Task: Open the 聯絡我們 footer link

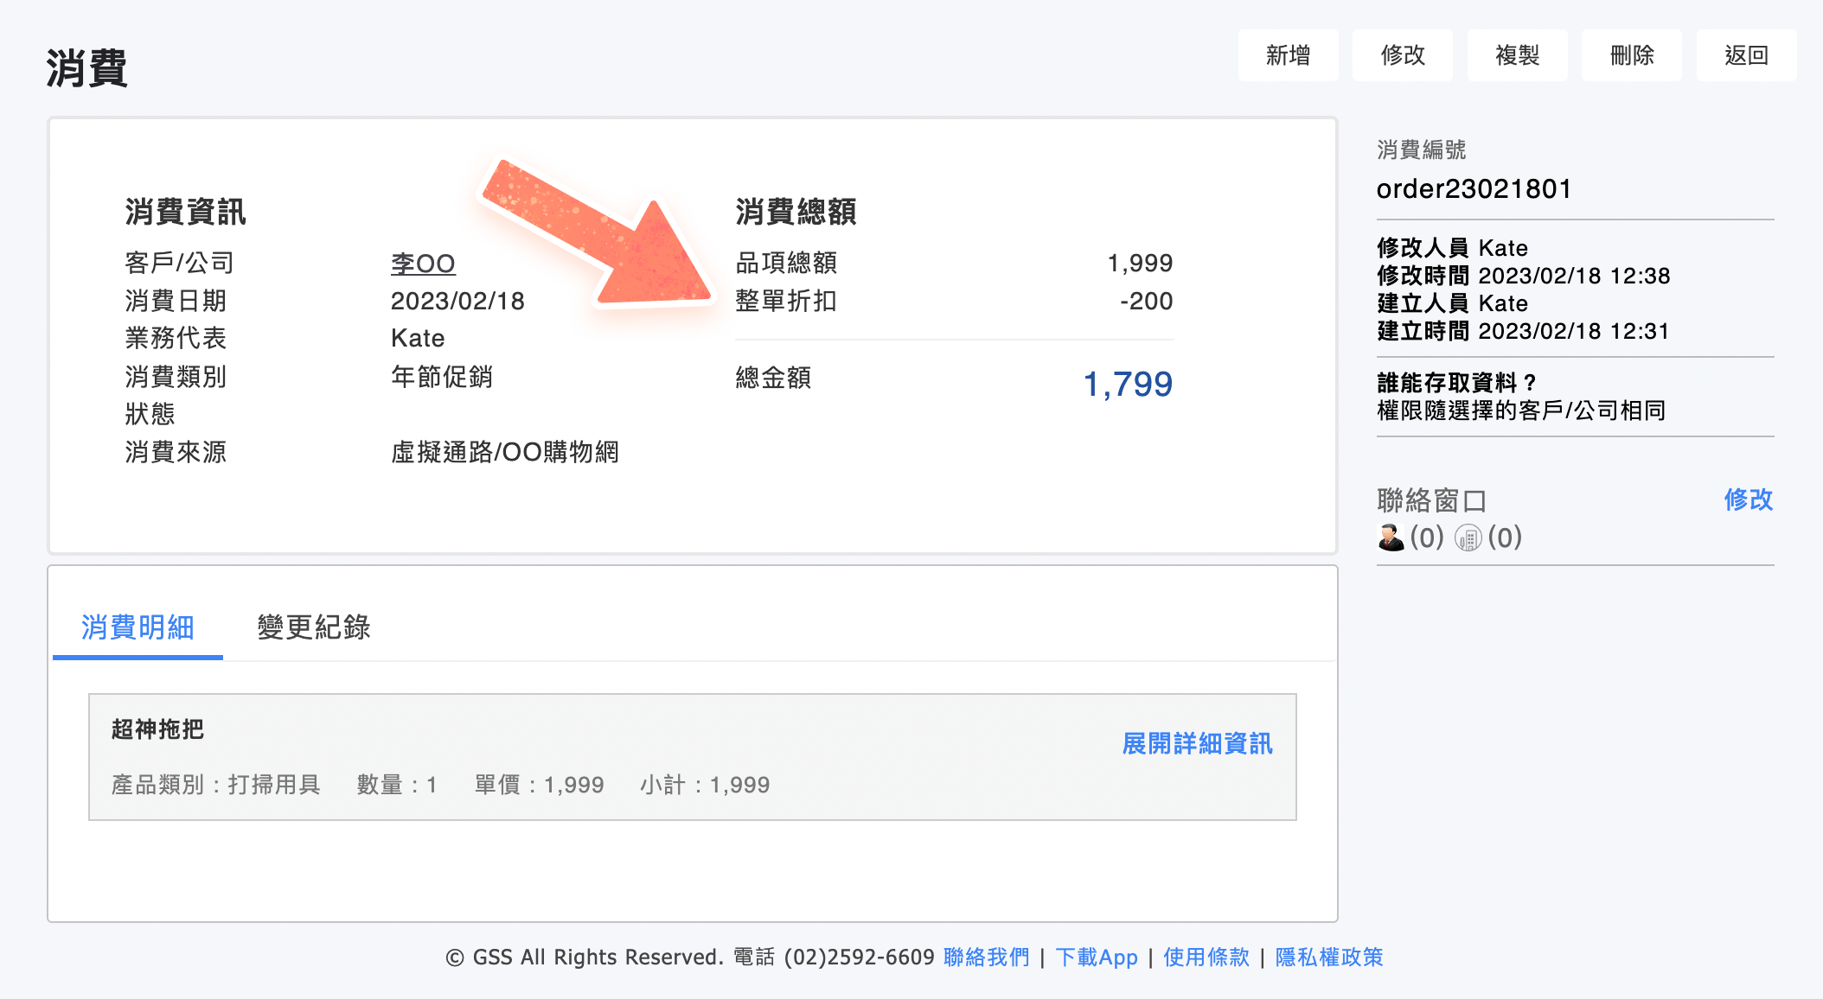Action: point(986,958)
